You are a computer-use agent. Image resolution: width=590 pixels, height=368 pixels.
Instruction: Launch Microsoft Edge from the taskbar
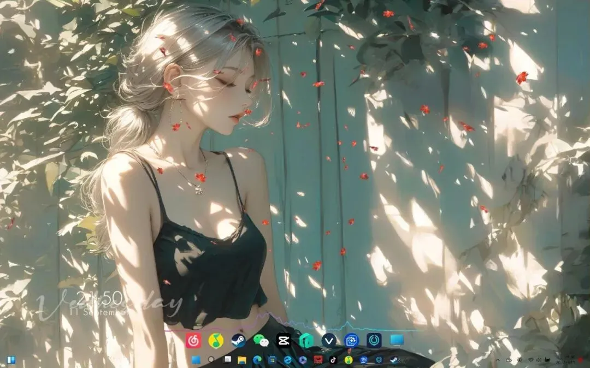tap(257, 360)
